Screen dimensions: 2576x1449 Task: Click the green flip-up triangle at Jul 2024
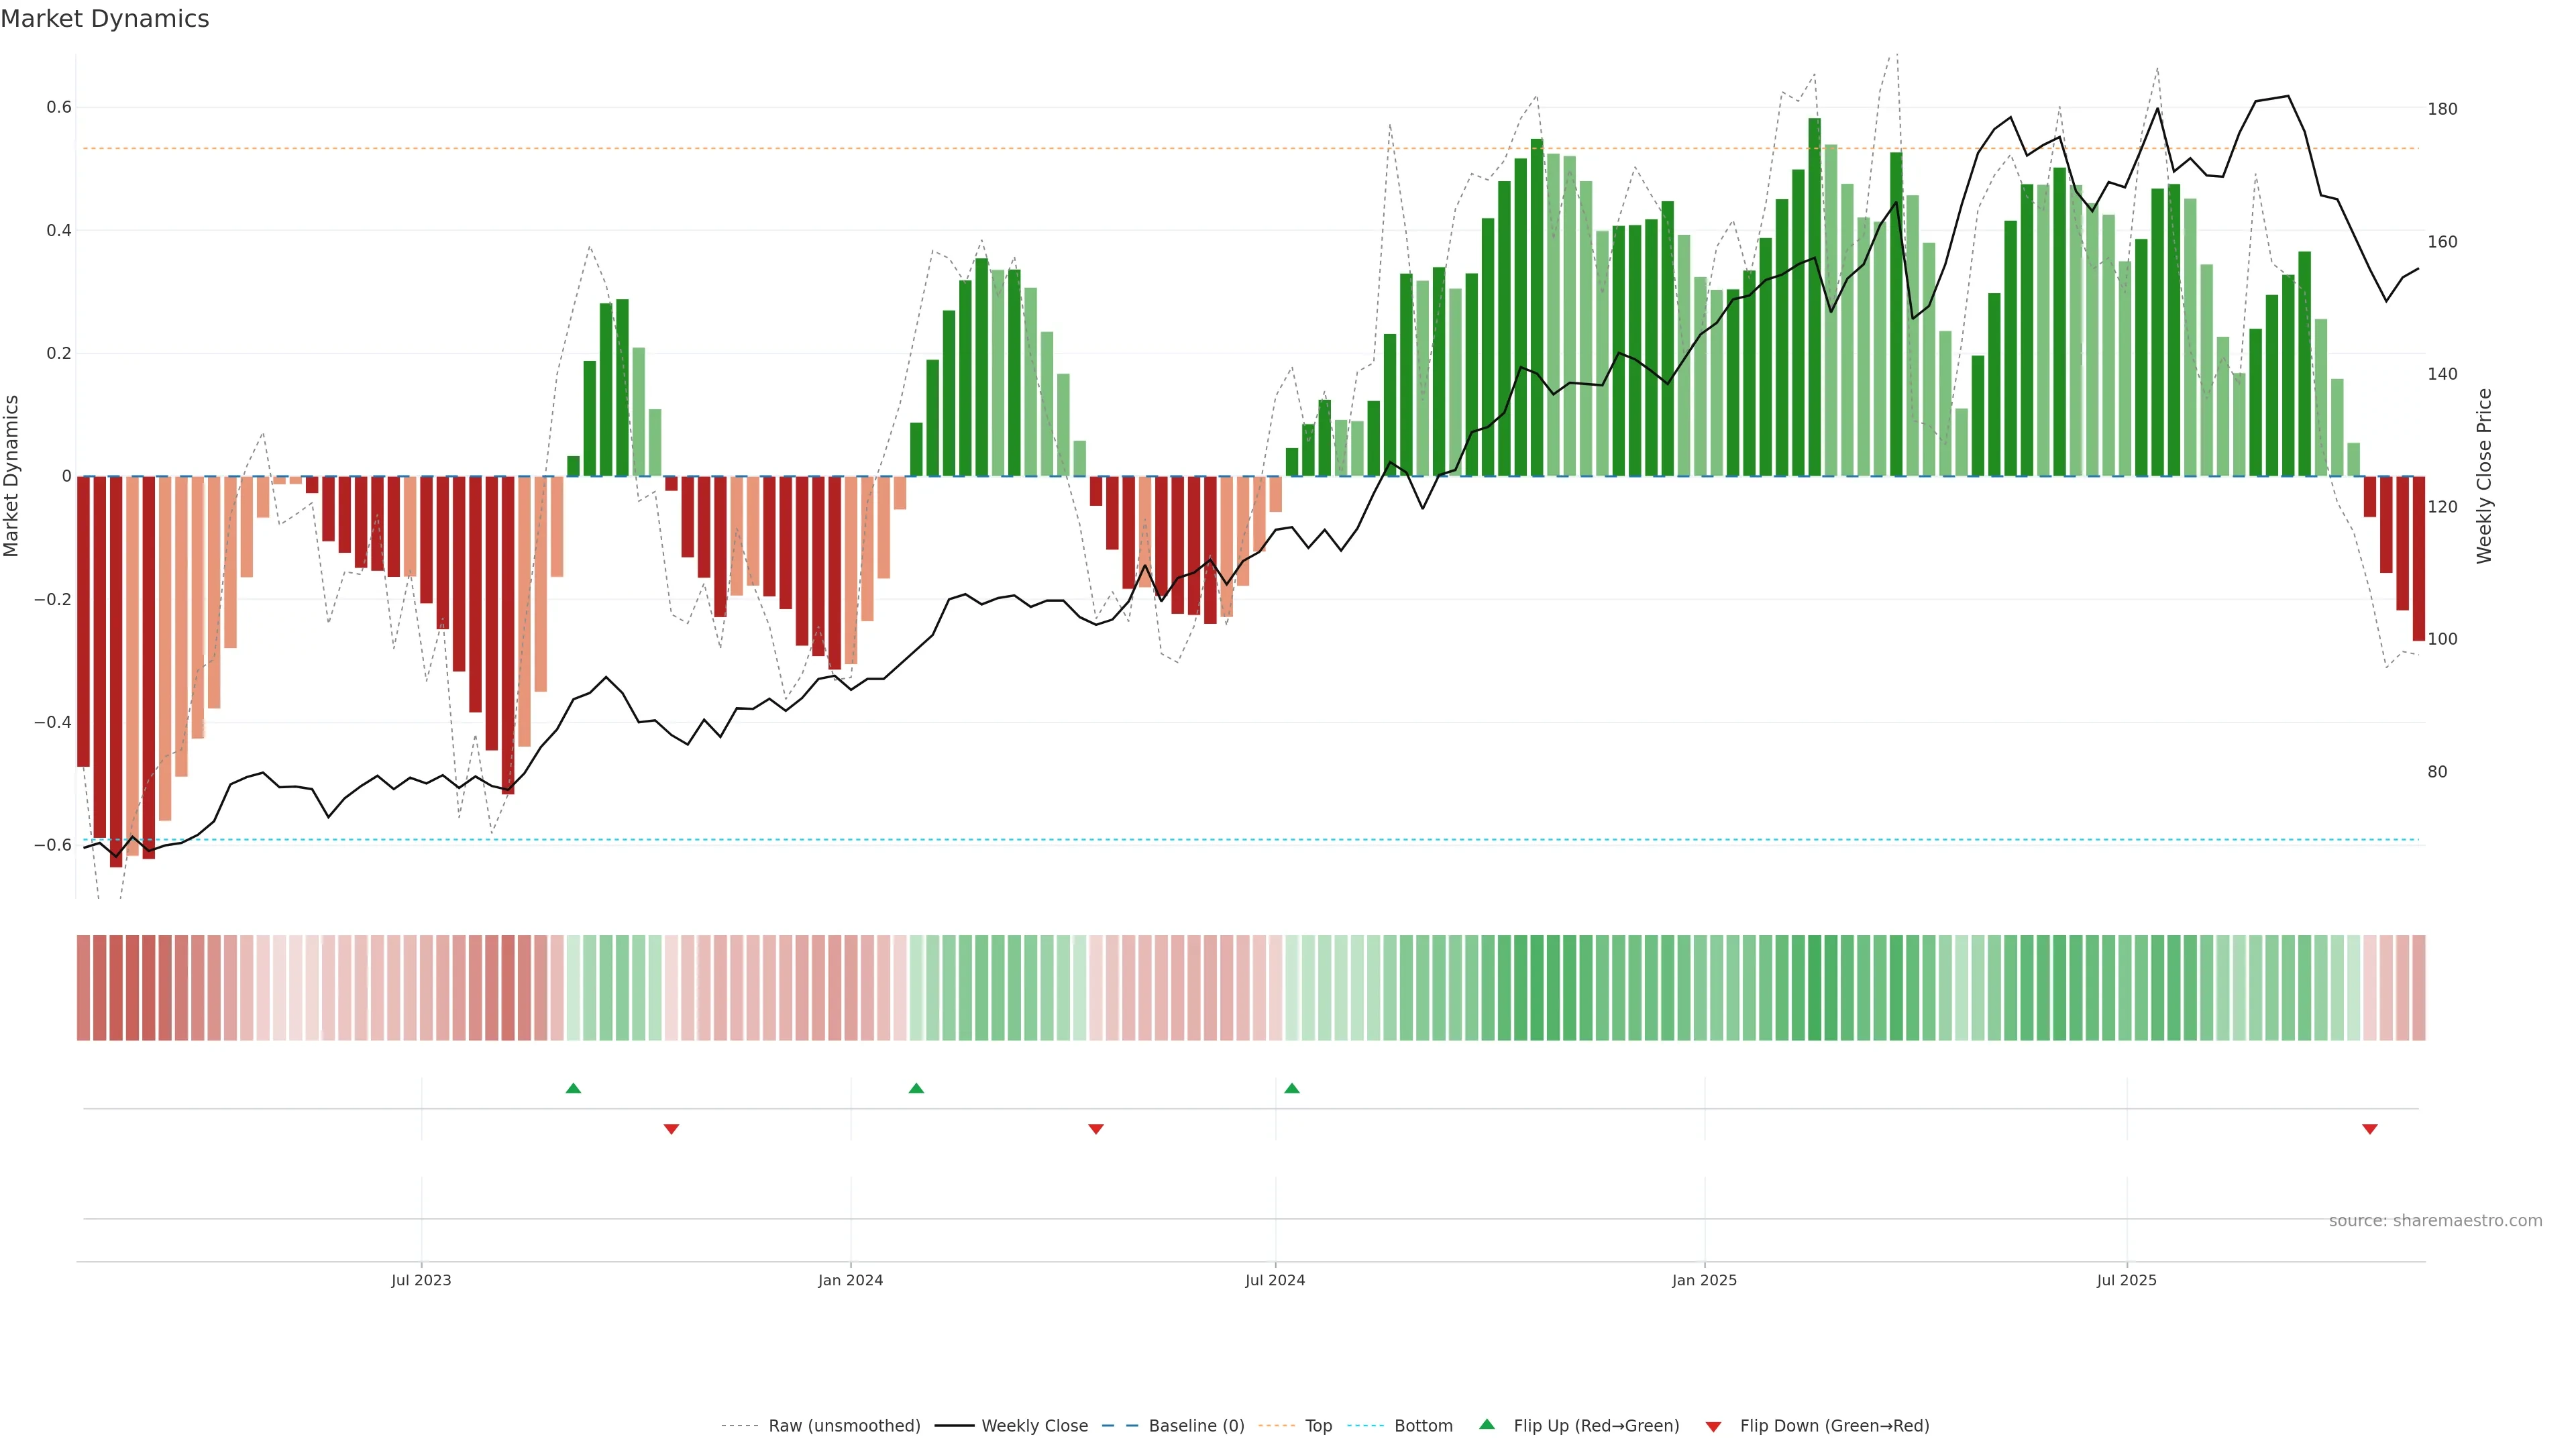[1292, 1088]
